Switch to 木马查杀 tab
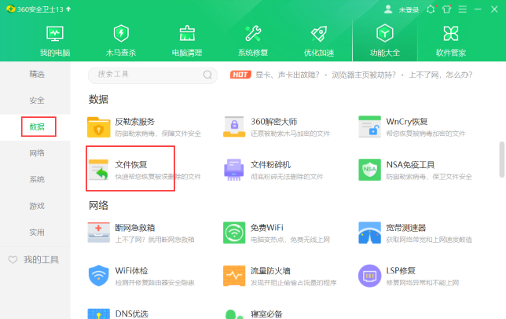Image resolution: width=506 pixels, height=319 pixels. pos(121,41)
